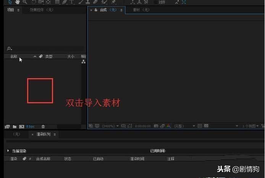Select the Brush tool
This screenshot has width=265, height=178.
(81, 2)
